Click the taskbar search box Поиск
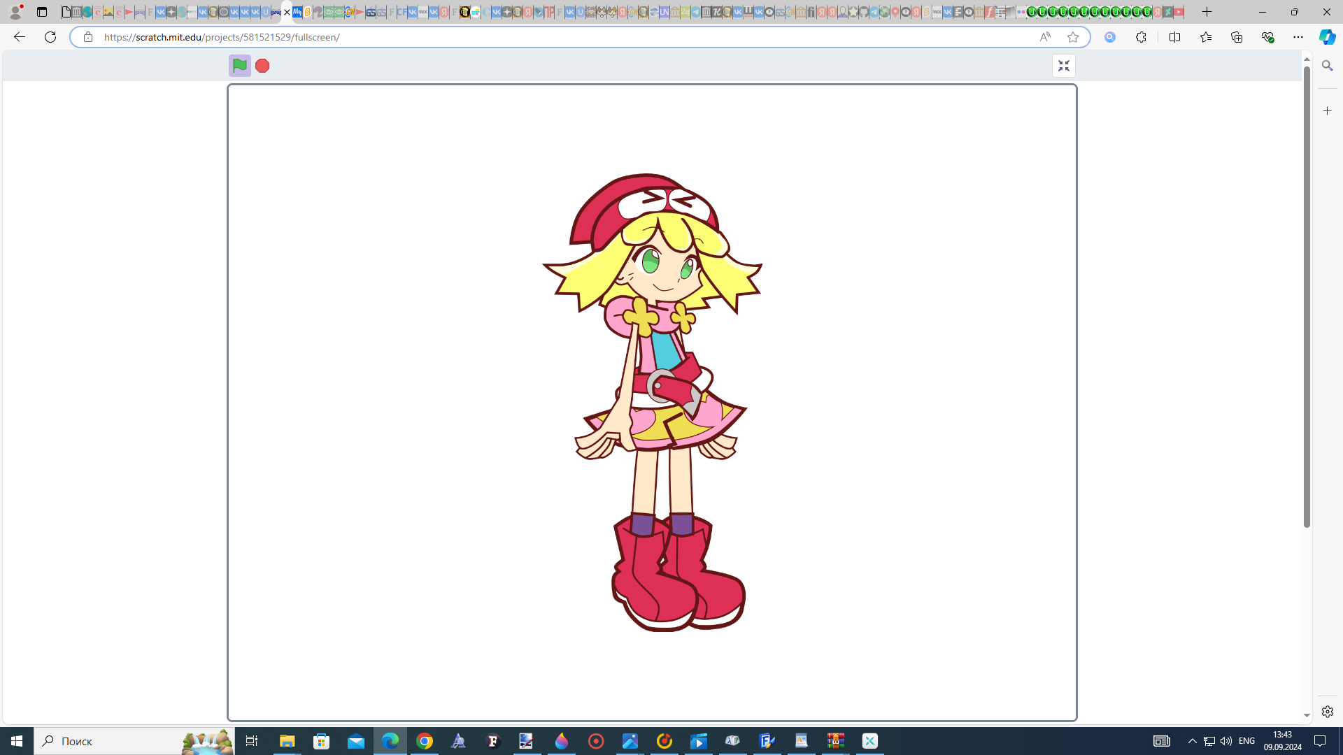This screenshot has width=1343, height=755. pos(134,741)
